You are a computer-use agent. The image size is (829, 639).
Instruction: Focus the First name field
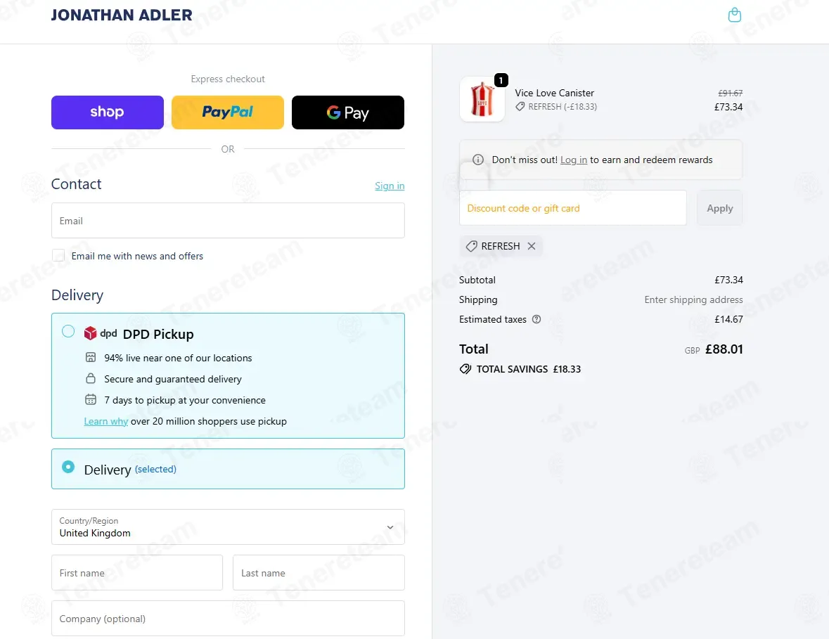pos(137,572)
